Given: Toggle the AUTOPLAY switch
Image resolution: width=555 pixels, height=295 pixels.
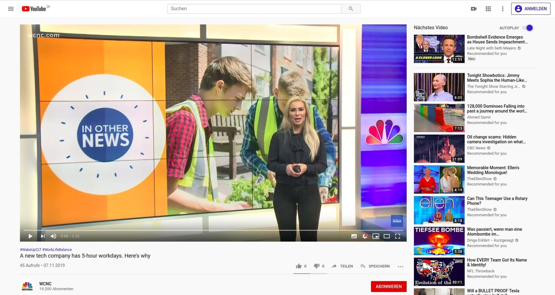Looking at the screenshot, I should tap(528, 28).
